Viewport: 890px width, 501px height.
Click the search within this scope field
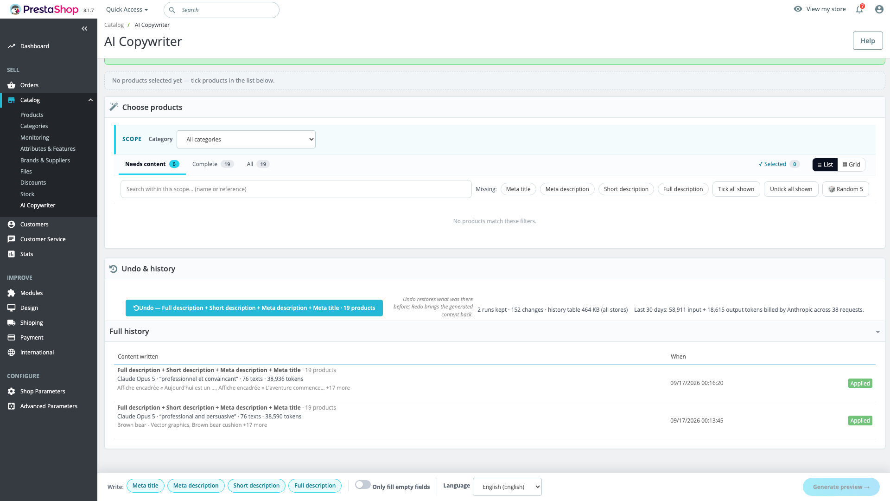pos(296,189)
